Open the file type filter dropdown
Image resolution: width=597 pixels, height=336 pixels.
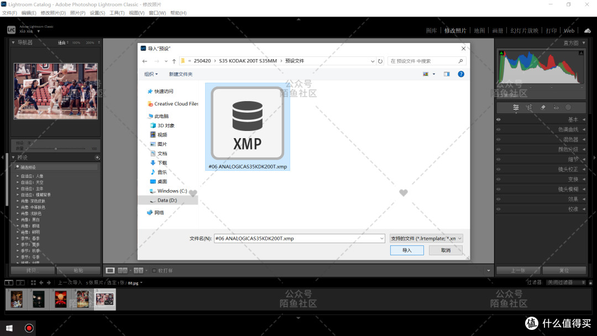click(426, 239)
